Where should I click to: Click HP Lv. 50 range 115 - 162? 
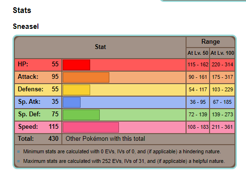(198, 65)
